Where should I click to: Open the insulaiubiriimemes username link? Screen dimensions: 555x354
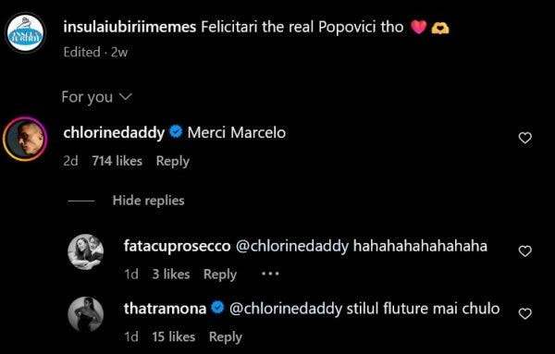click(x=129, y=27)
